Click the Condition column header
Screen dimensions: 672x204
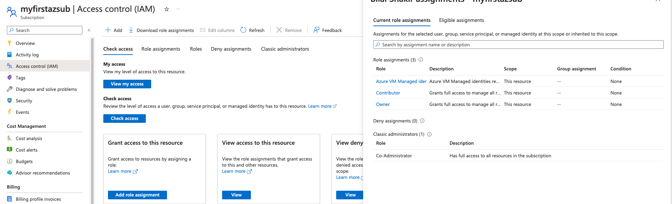click(x=621, y=69)
